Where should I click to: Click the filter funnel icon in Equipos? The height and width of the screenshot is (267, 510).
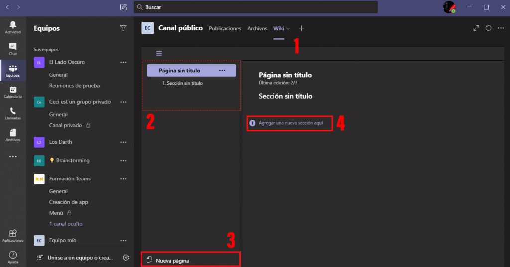(123, 28)
